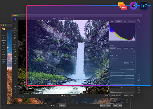Set zoom to Fit

pyautogui.click(x=64, y=18)
